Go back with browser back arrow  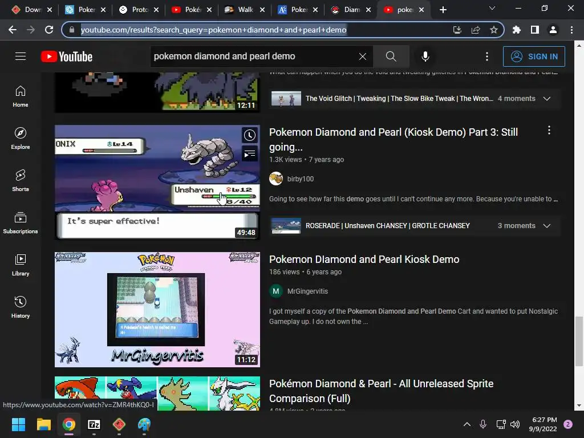(13, 30)
